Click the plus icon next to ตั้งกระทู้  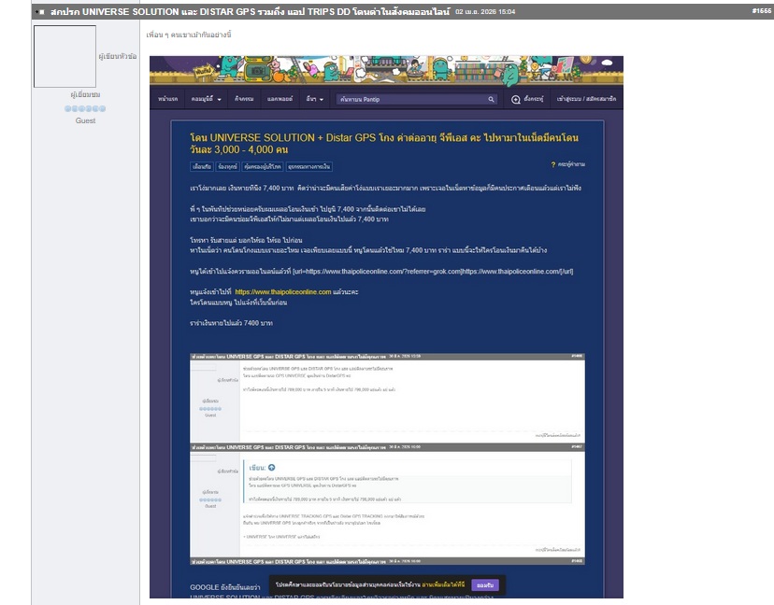click(x=515, y=99)
